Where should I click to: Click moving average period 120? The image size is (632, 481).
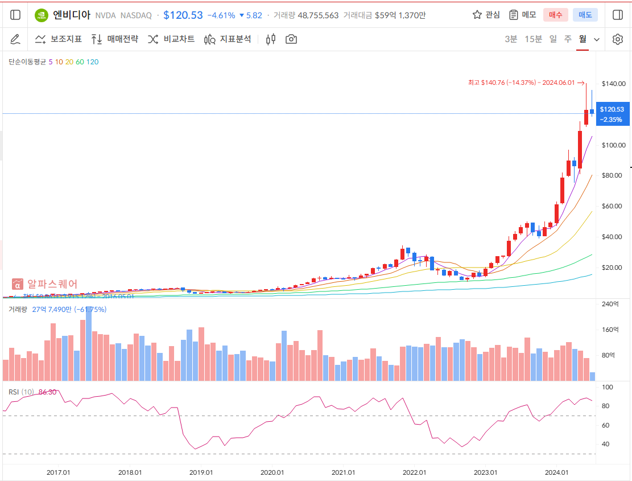[92, 61]
